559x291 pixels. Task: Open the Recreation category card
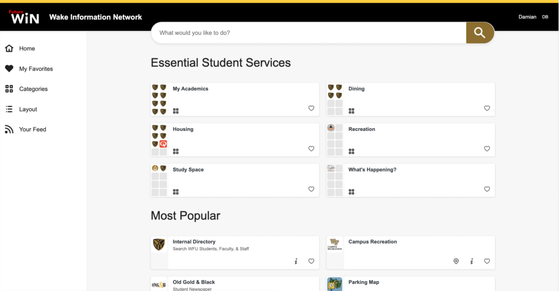pos(411,140)
